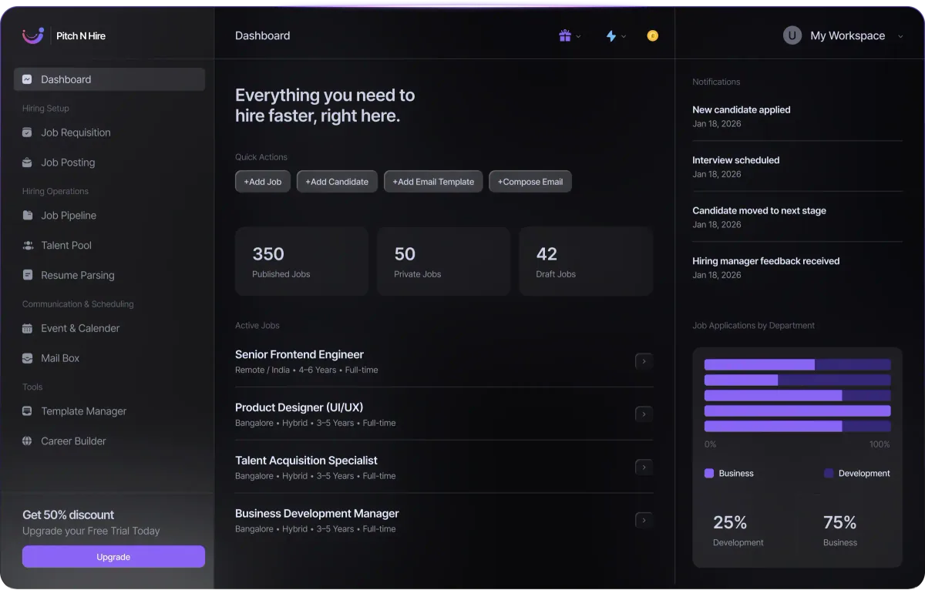Open the 350 Published Jobs card
925x590 pixels.
301,261
